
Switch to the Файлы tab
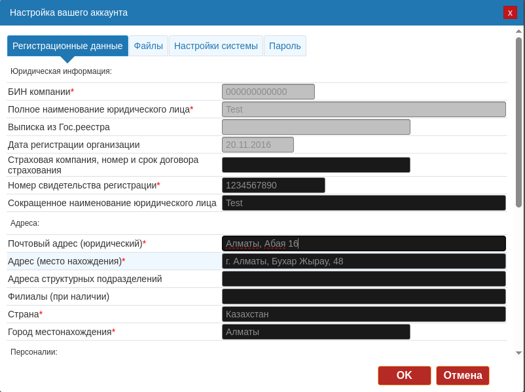point(149,46)
